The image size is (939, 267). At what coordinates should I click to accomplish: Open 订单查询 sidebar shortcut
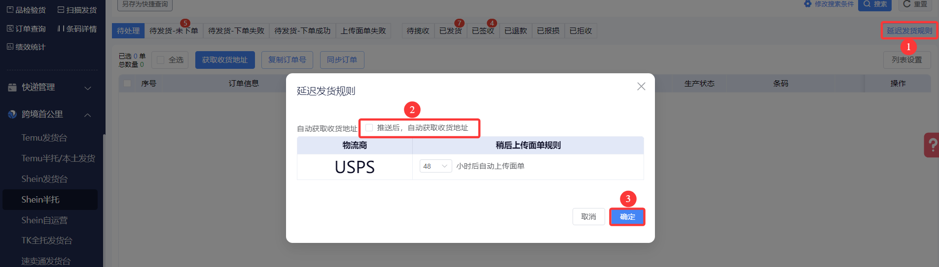pyautogui.click(x=26, y=29)
